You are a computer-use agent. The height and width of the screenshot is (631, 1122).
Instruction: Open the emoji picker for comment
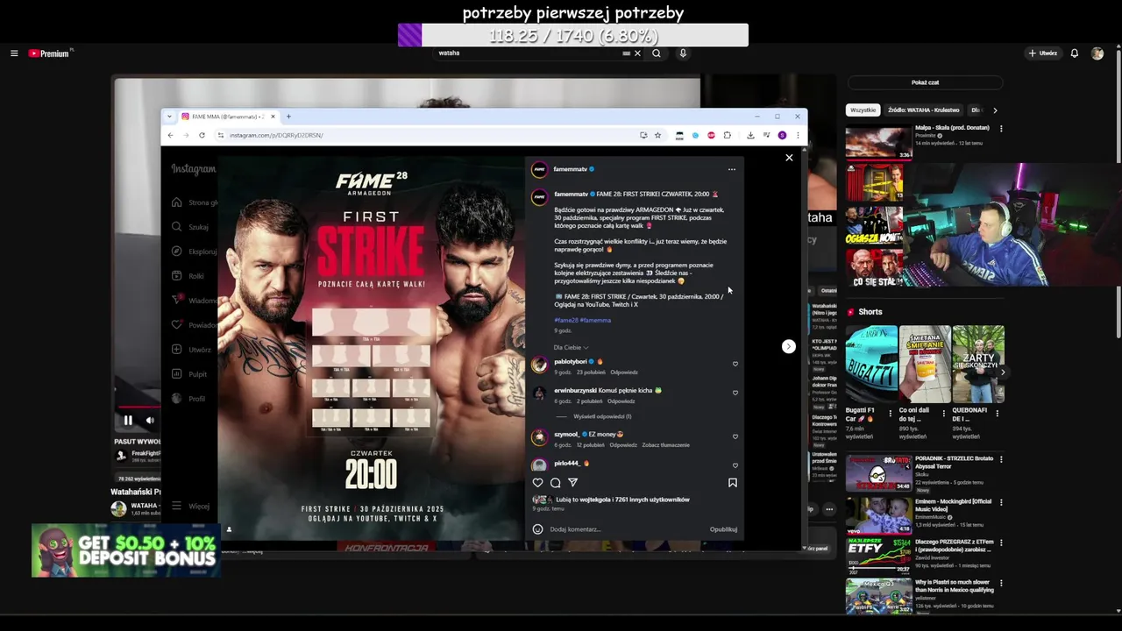[x=537, y=529]
